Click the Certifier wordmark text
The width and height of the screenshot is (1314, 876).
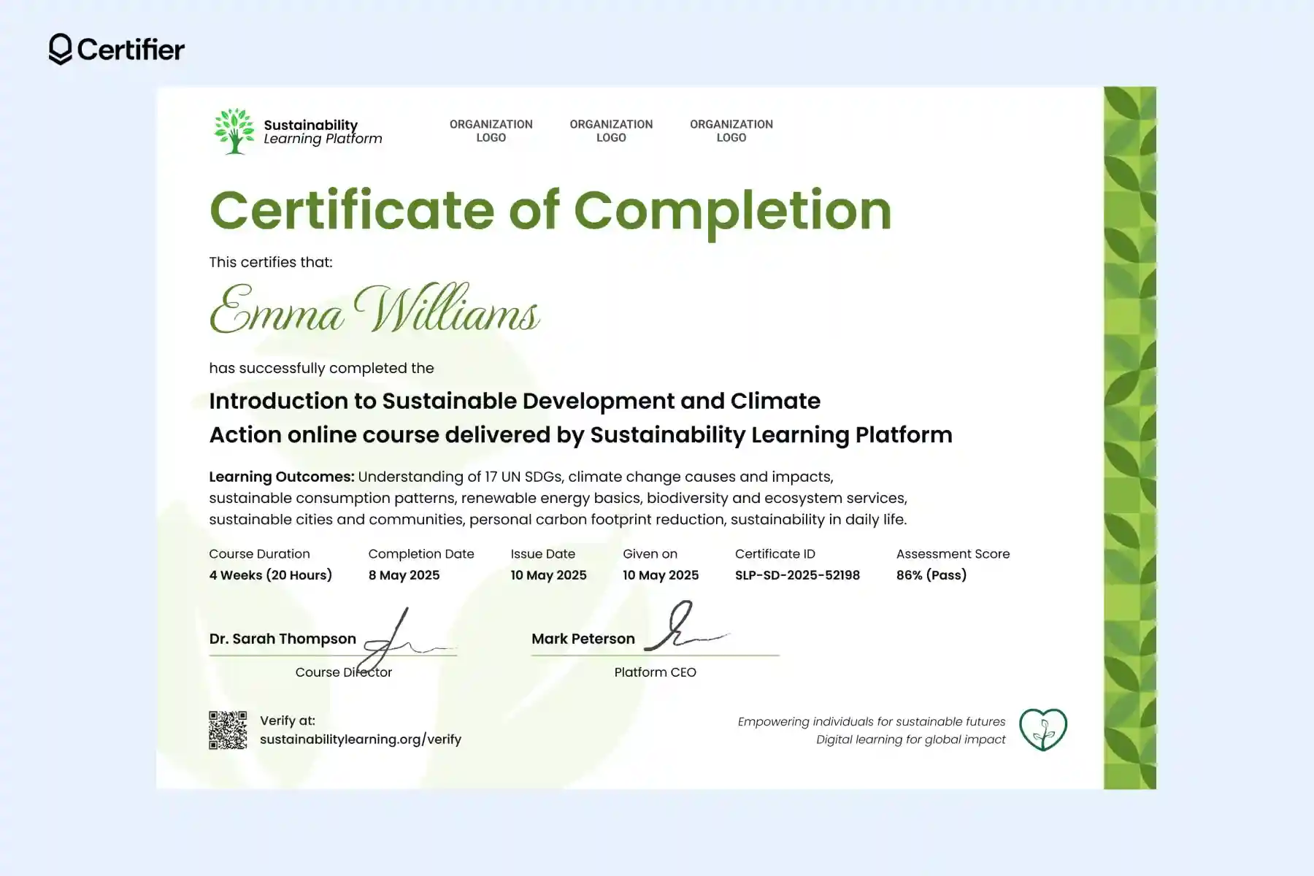(x=131, y=50)
